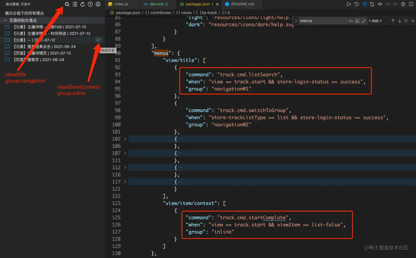
Task: Click the list view icon in sidebar header
Action: [x=75, y=4]
